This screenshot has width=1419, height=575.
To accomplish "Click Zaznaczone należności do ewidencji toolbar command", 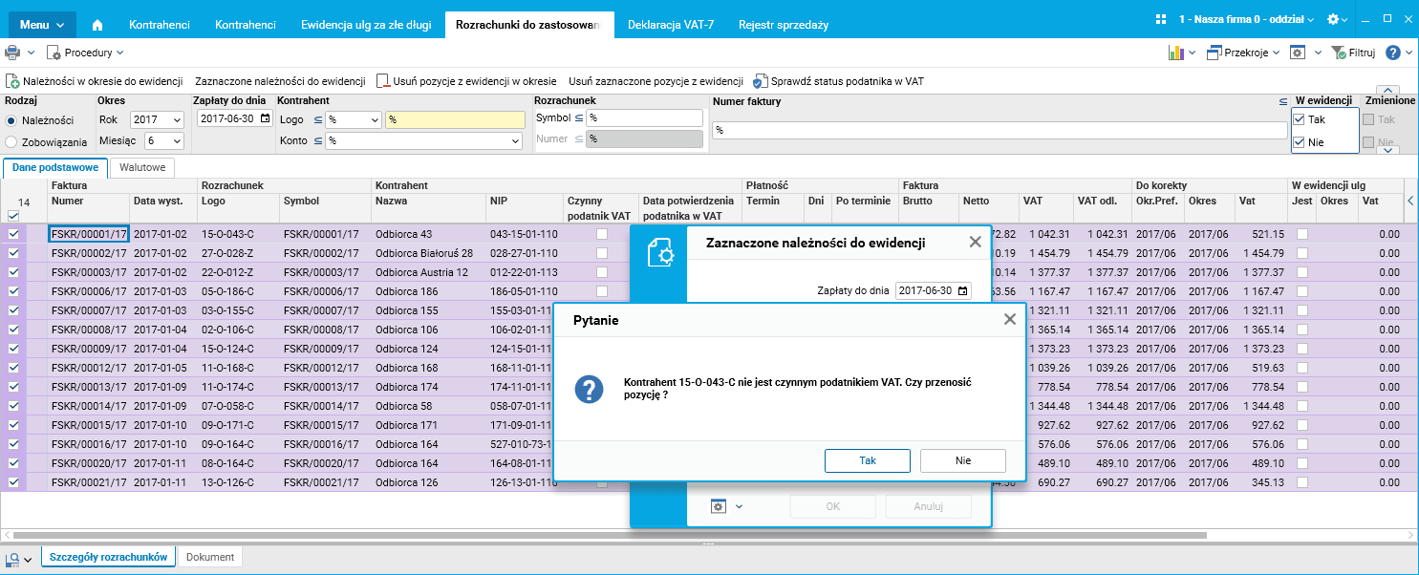I will coord(280,82).
